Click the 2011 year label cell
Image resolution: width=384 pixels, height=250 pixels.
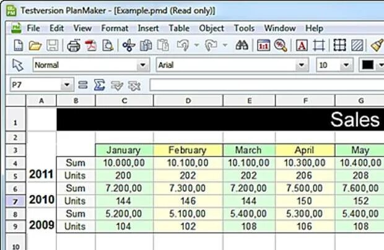41,174
